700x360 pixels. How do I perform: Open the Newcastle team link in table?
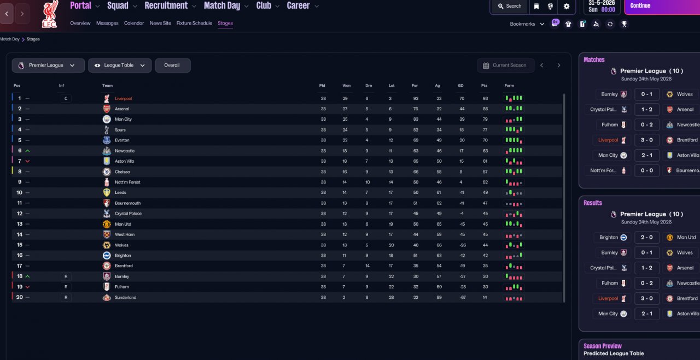125,151
